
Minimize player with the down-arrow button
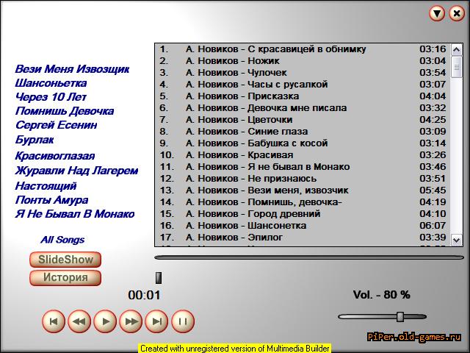pos(437,13)
